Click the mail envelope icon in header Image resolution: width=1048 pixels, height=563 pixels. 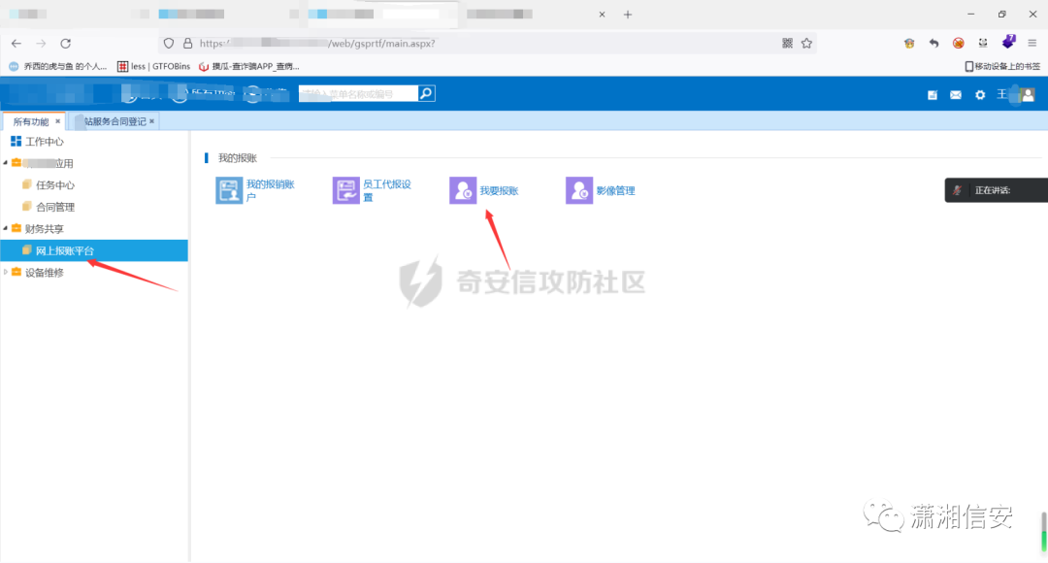[956, 94]
